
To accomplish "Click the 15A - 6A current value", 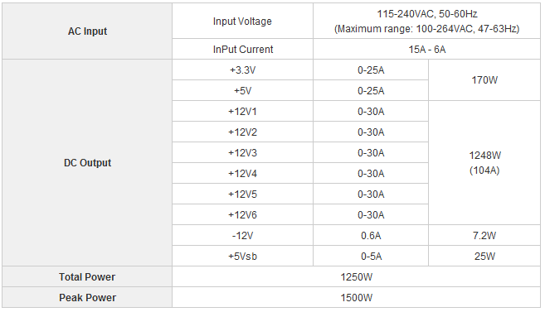I will [x=427, y=49].
